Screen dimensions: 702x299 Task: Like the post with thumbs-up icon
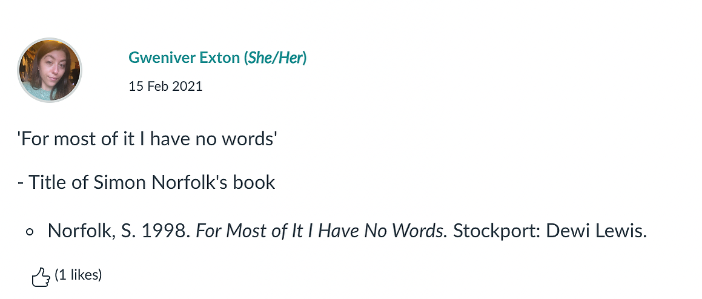(x=41, y=277)
